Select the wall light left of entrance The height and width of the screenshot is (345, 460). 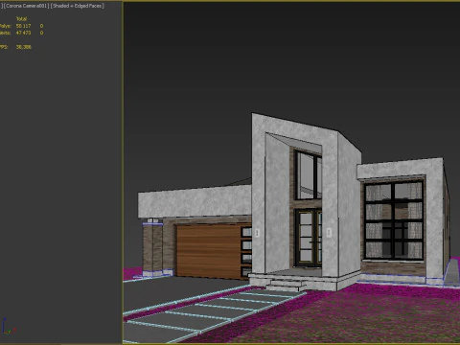click(257, 233)
